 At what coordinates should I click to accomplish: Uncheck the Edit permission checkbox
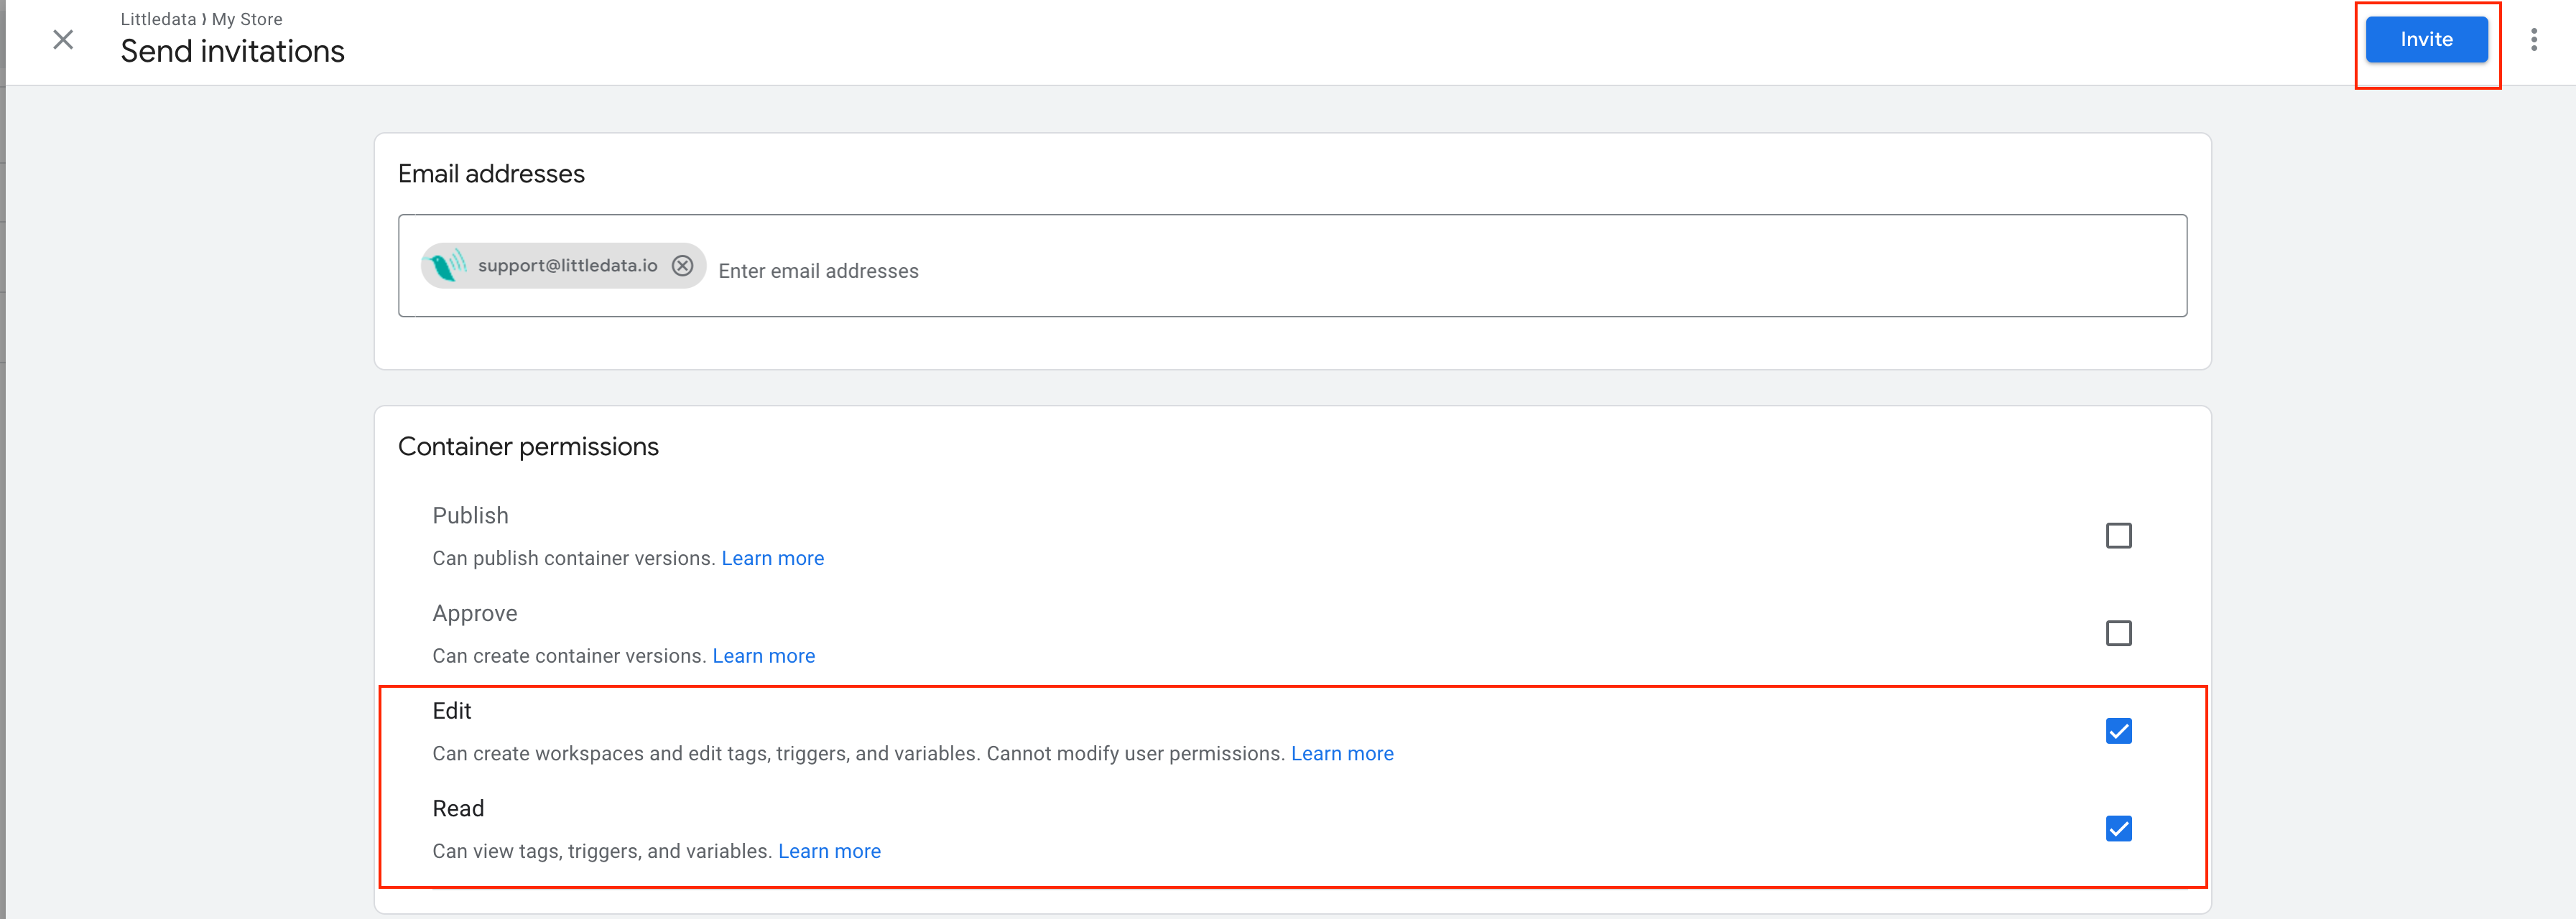pyautogui.click(x=2118, y=731)
